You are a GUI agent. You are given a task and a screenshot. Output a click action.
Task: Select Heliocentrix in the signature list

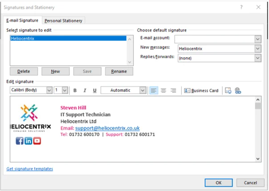click(x=68, y=38)
